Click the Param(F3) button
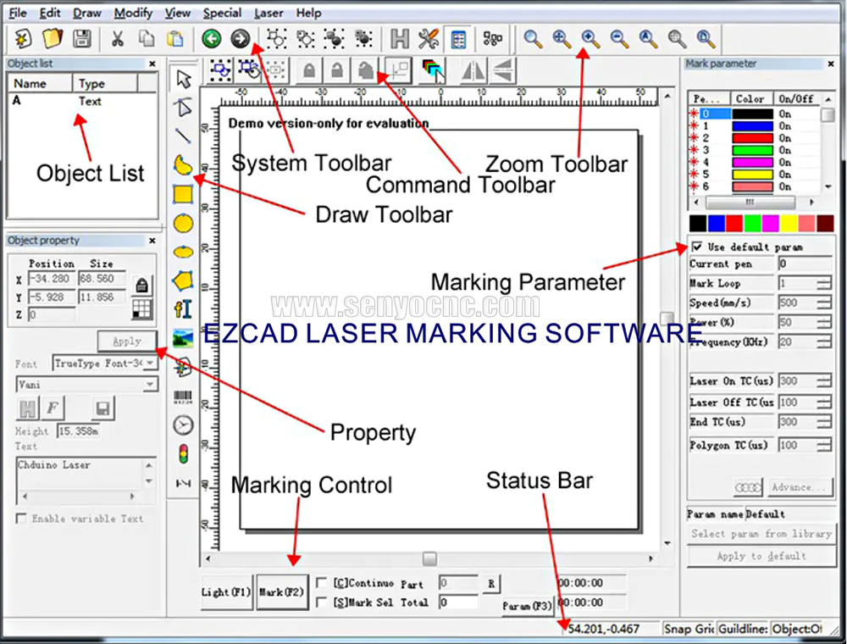The image size is (847, 644). [x=527, y=606]
